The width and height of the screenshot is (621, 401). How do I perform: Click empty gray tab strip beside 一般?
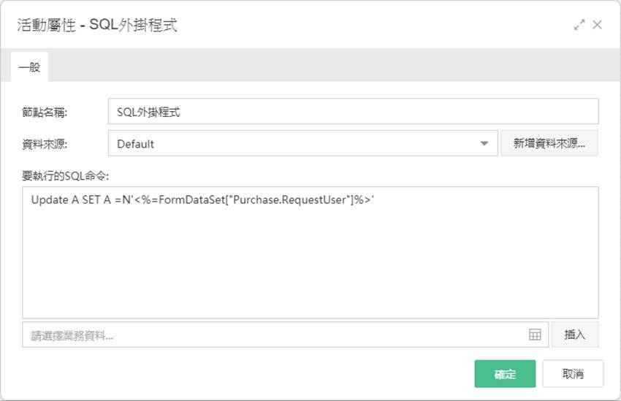332,65
